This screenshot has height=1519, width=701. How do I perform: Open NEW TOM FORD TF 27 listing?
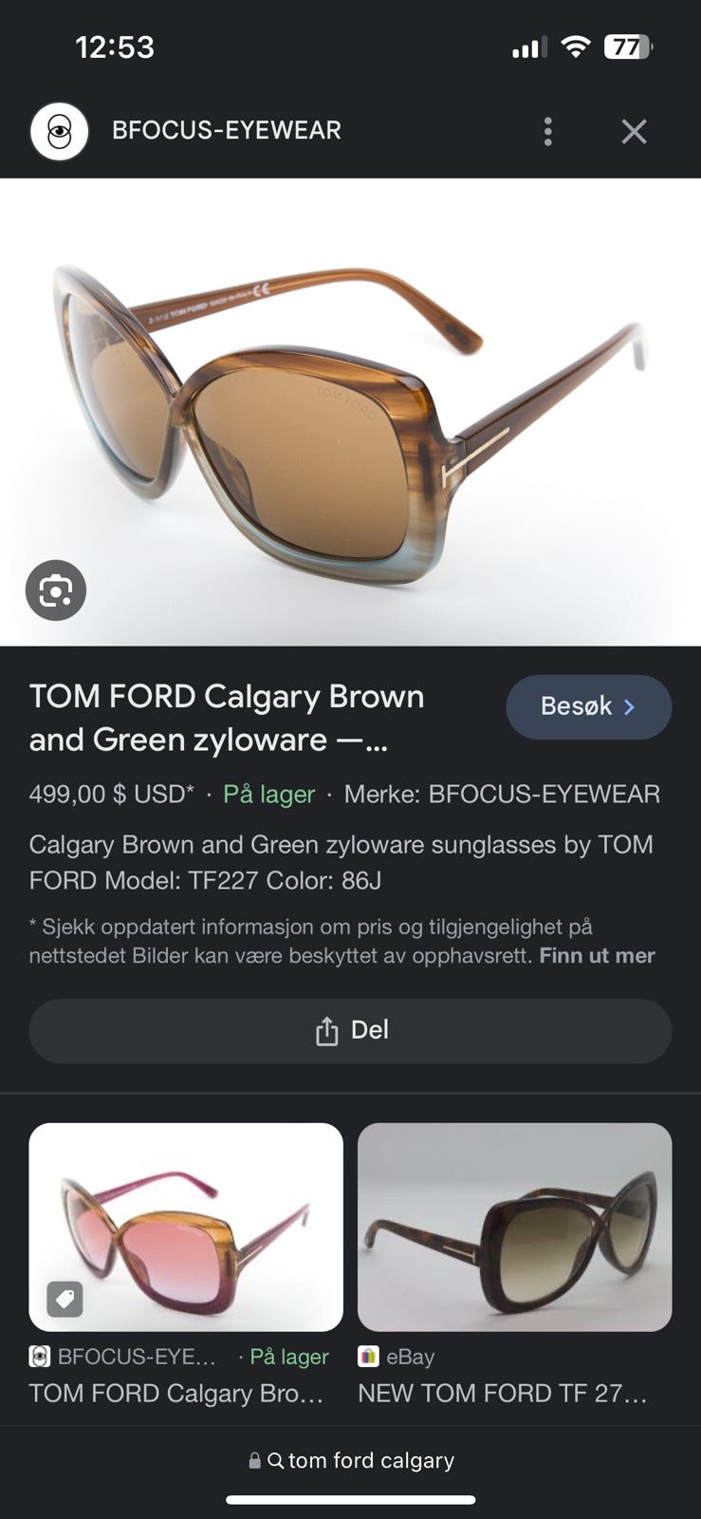pos(503,1393)
